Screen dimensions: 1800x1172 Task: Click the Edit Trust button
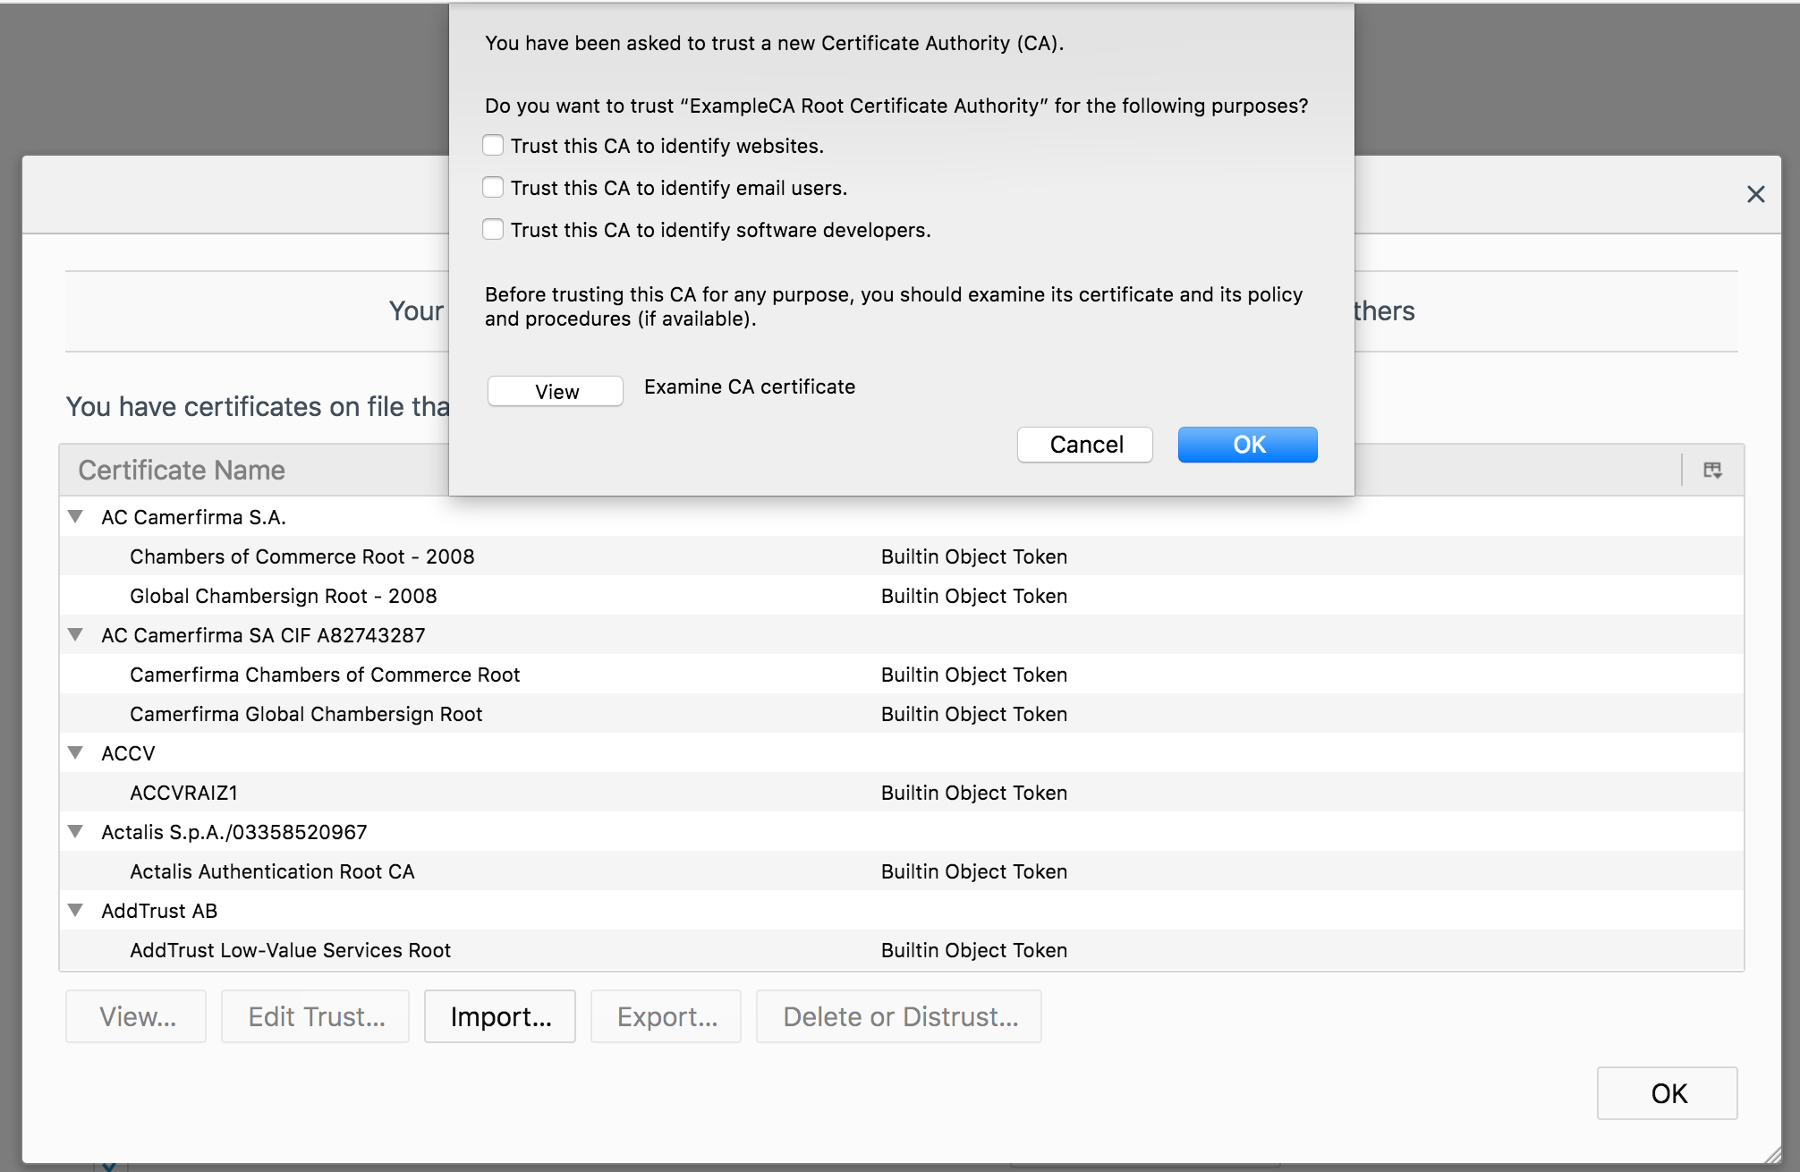coord(315,1016)
